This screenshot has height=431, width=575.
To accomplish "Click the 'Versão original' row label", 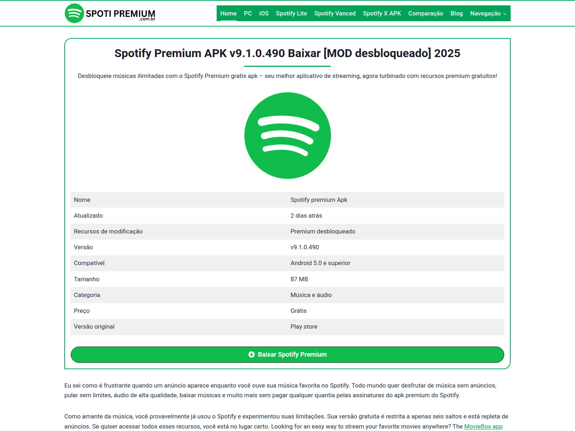I will [94, 326].
